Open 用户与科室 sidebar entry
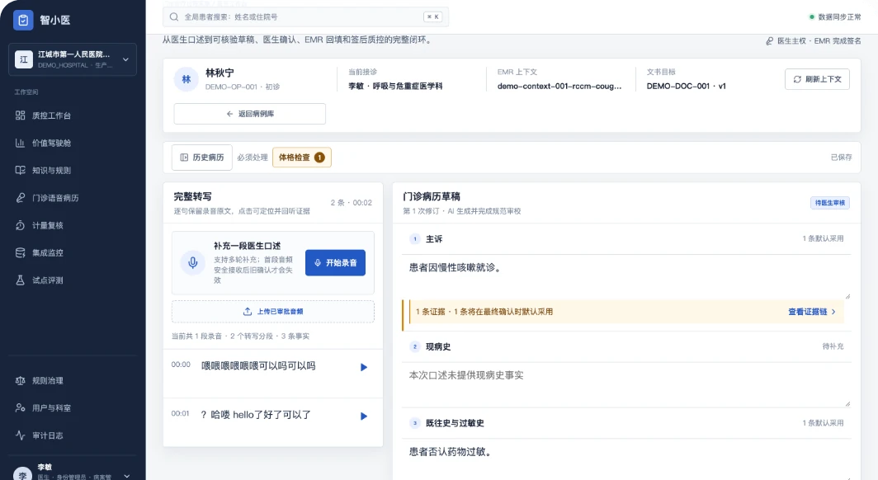This screenshot has height=480, width=878. (x=73, y=407)
